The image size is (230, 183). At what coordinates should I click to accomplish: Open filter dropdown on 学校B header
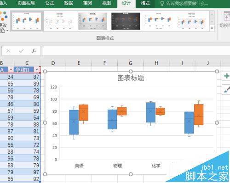37,70
